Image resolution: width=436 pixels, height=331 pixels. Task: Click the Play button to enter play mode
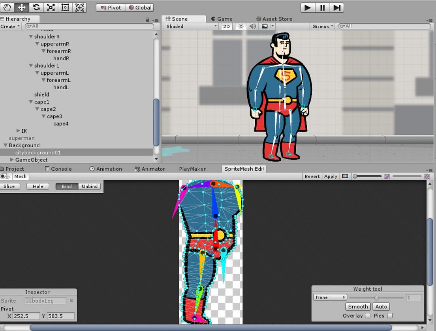308,8
